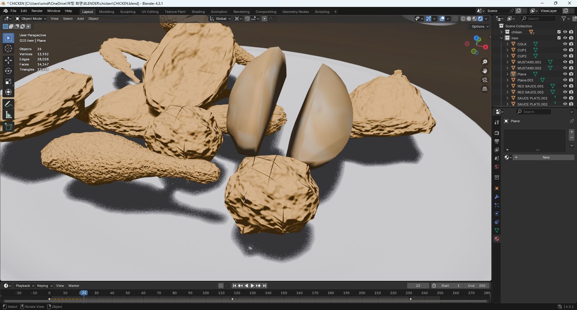
Task: Jump to the end frame
Action: point(264,286)
